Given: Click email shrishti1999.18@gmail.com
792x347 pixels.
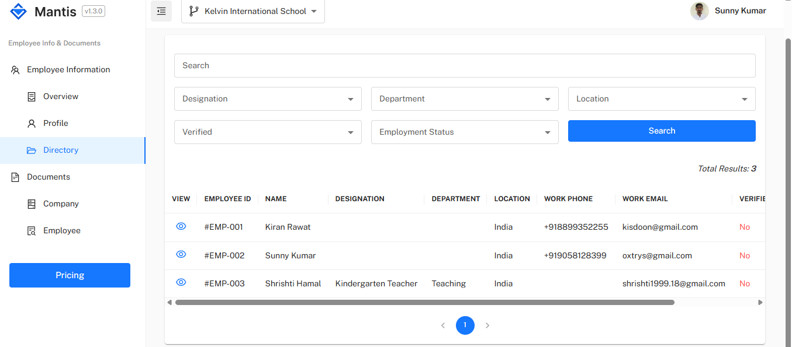Looking at the screenshot, I should (674, 283).
